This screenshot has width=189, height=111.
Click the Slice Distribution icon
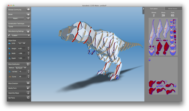tap(28, 64)
